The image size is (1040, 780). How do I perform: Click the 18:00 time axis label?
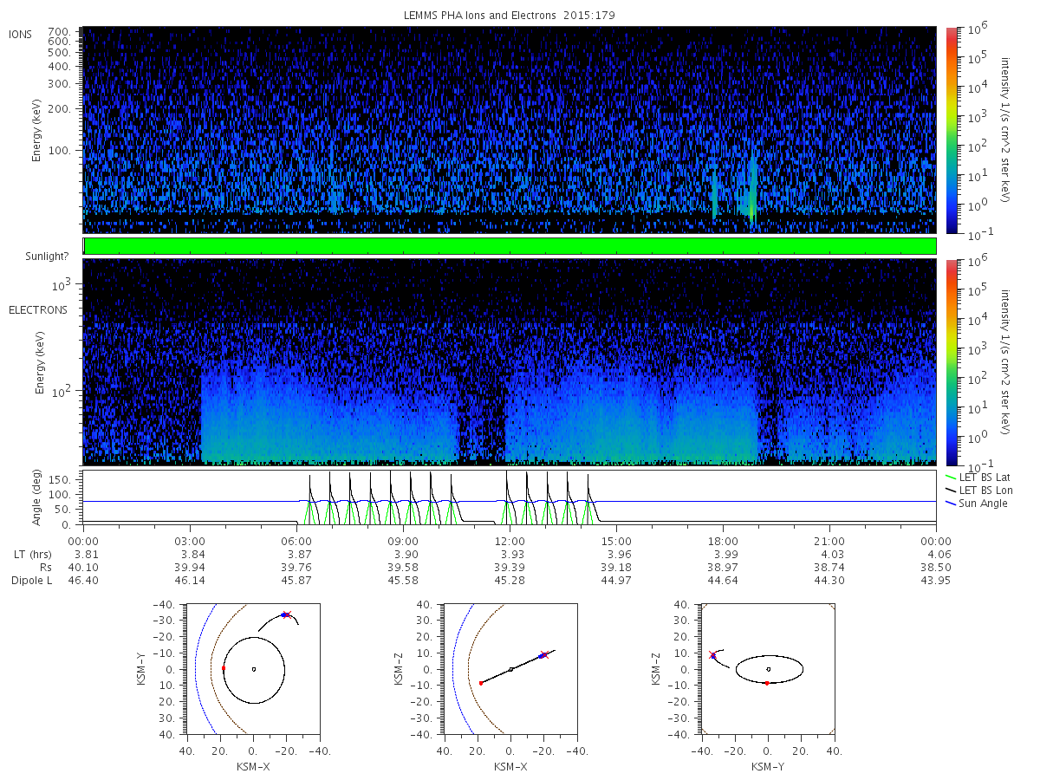723,541
